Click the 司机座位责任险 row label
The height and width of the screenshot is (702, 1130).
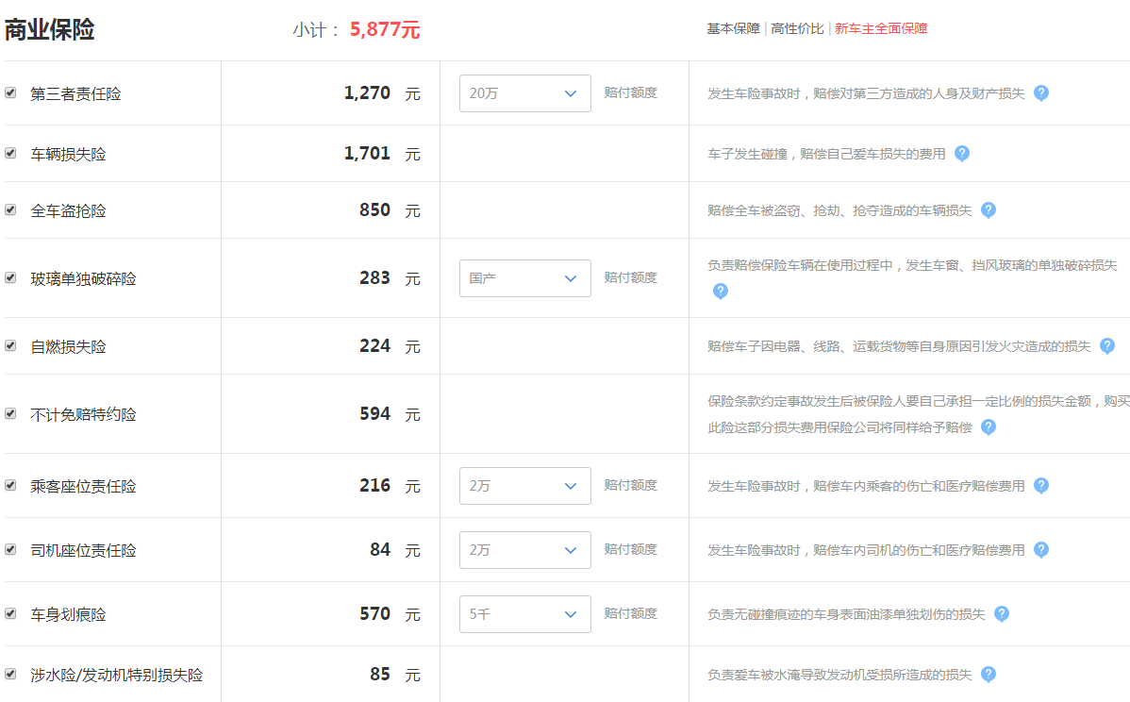[x=84, y=550]
